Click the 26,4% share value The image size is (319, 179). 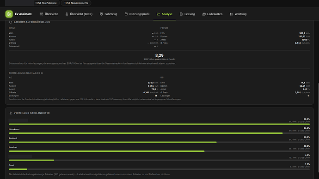point(307,128)
